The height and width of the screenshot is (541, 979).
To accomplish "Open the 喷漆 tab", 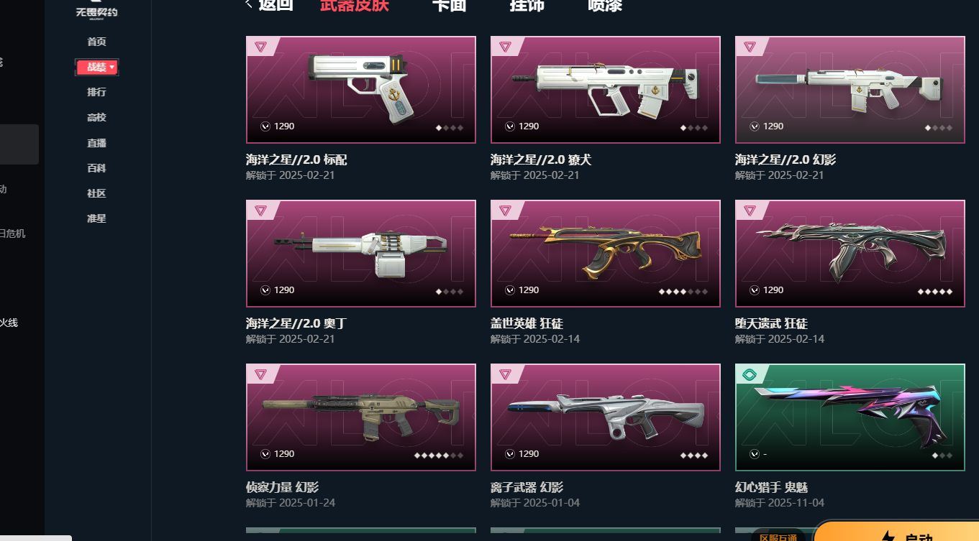I will click(605, 5).
